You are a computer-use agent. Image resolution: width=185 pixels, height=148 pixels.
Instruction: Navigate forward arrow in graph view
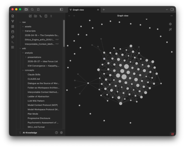click(74, 16)
